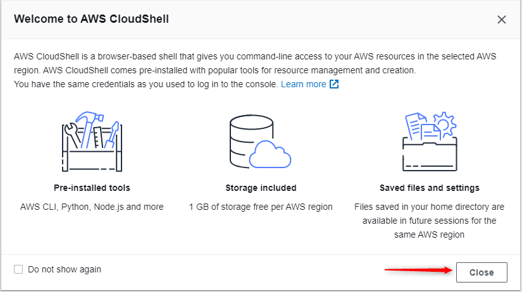522x292 pixels.
Task: Click the gear symbol in the saved files illustration
Action: (445, 124)
